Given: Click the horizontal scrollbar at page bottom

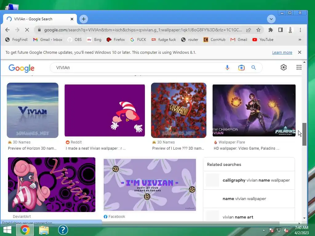Looking at the screenshot, I should click(x=191, y=223).
